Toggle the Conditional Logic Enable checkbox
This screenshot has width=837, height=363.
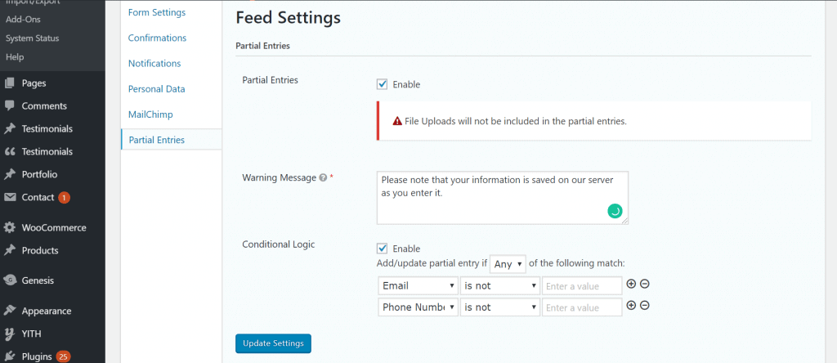coord(382,249)
